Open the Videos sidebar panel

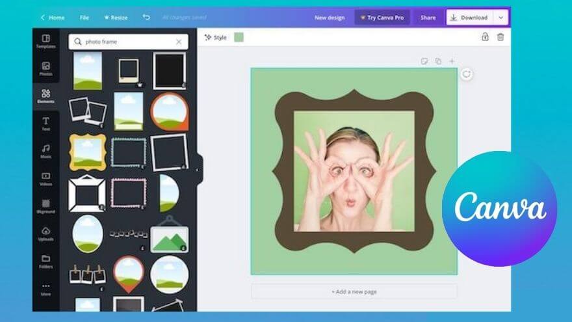45,179
